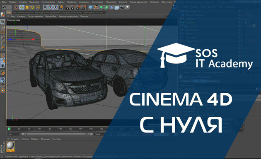Viewport: 261px width, 159px height.
Task: Open the Представление viewport menu
Action: tap(35, 17)
